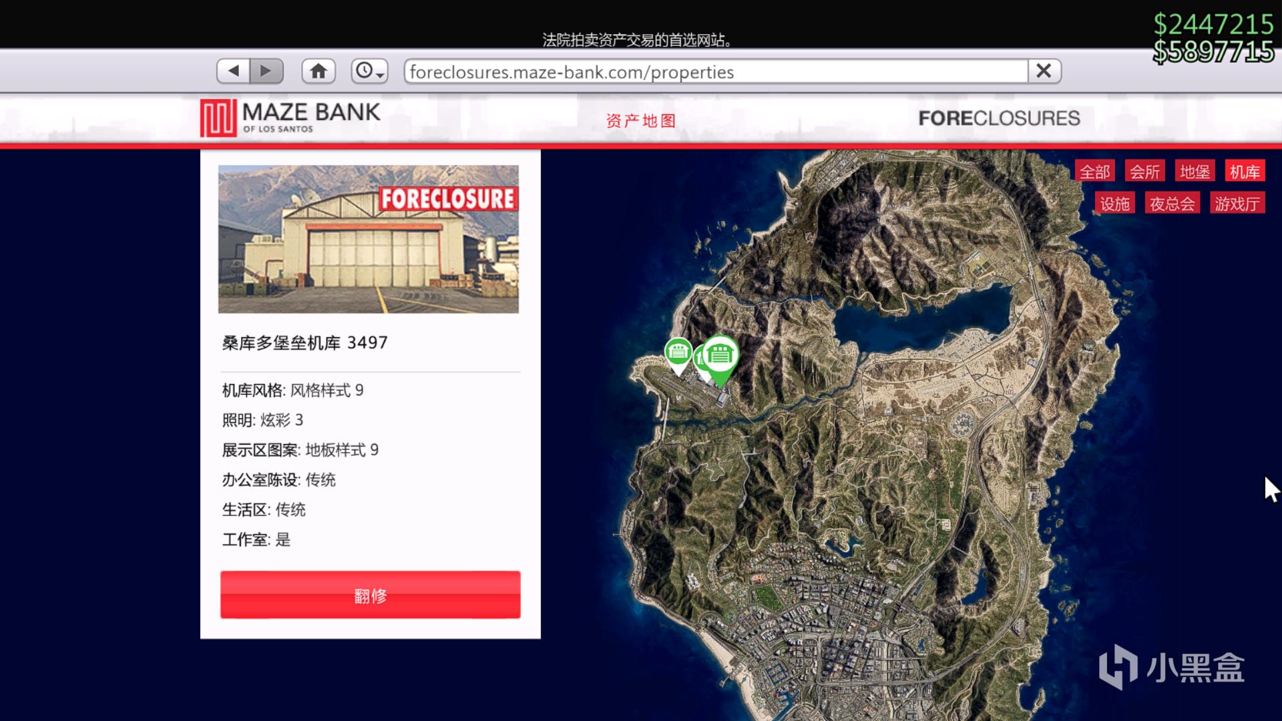Filter the map by 全部 (All)
1282x721 pixels.
tap(1094, 172)
